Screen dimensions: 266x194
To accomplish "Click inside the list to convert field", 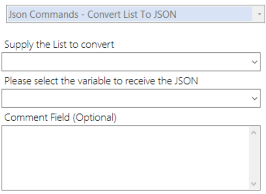I will point(126,62).
